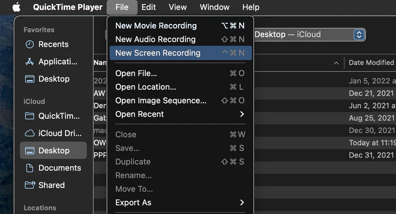396x214 pixels.
Task: Click the QuickTime folder icon in iCloud
Action: point(30,116)
